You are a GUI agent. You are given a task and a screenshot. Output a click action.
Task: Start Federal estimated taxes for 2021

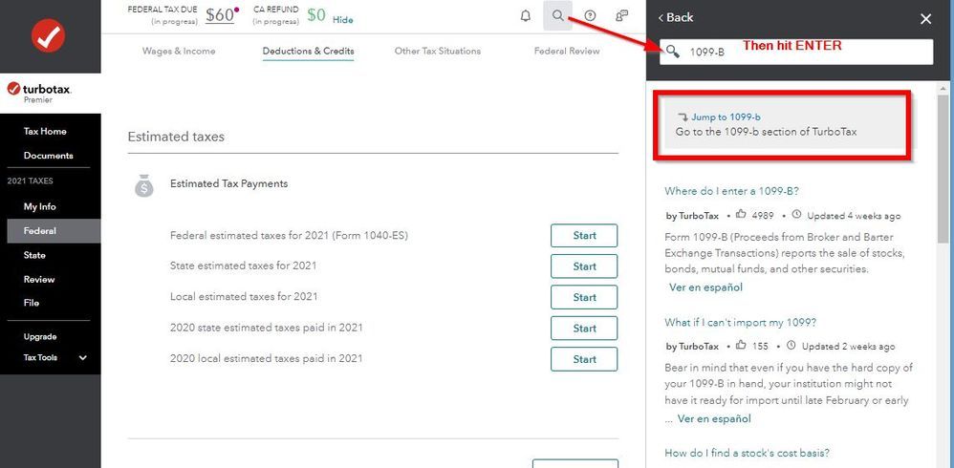[x=584, y=236]
